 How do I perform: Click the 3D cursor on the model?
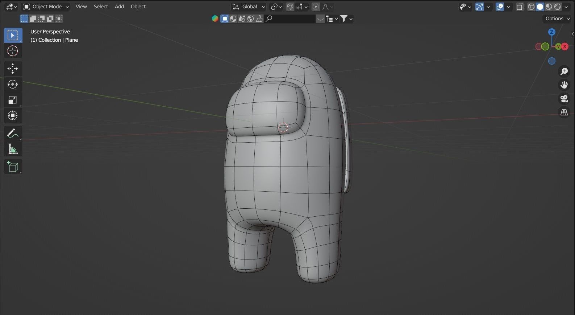283,127
